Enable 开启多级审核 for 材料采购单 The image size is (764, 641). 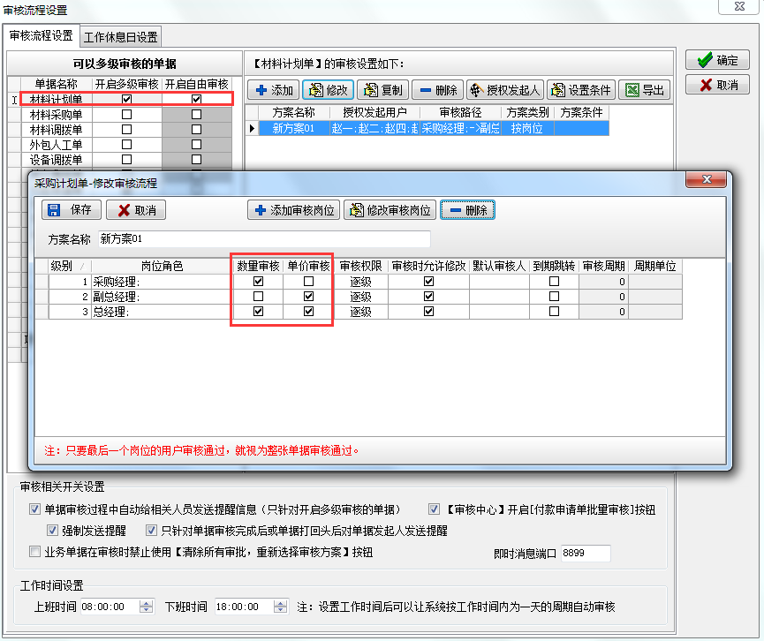(x=126, y=115)
